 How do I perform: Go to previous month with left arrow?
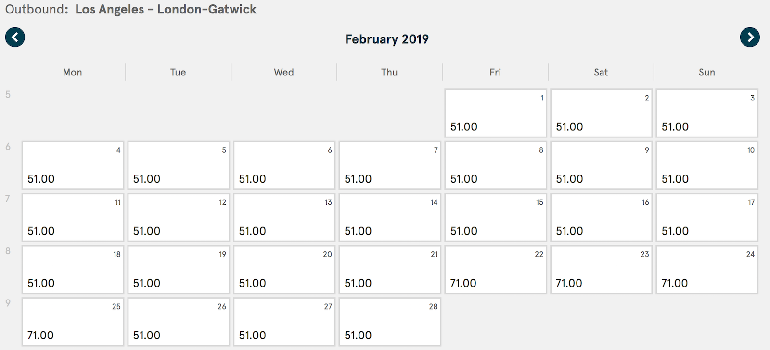pyautogui.click(x=15, y=37)
